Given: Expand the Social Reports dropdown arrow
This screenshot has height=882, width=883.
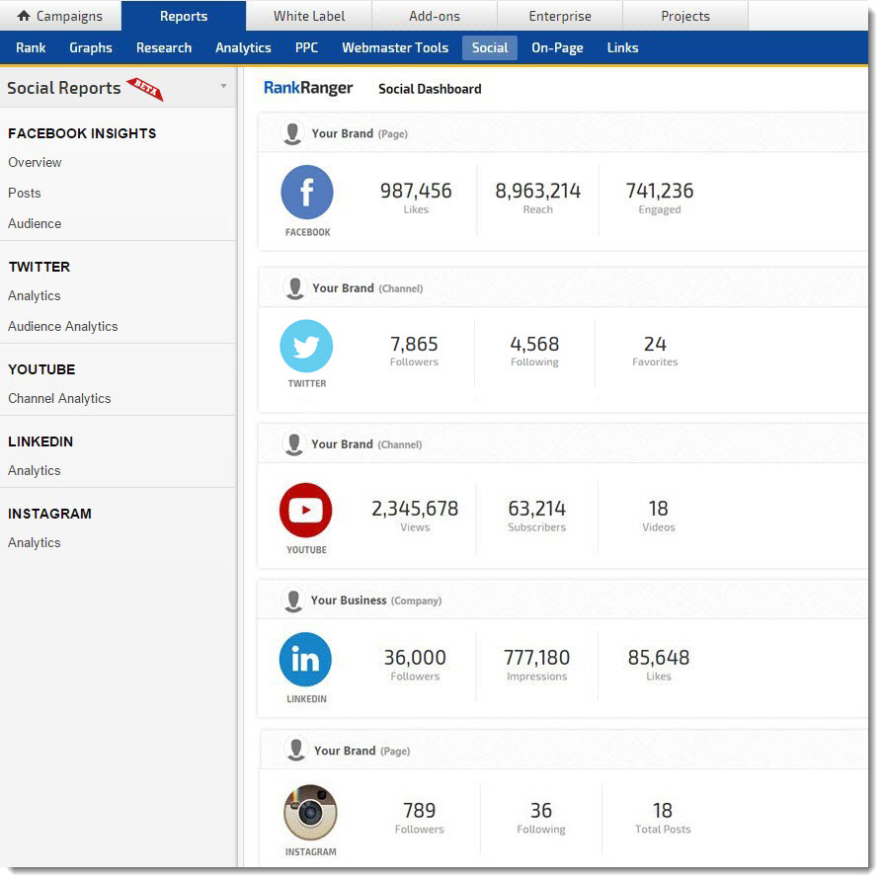Looking at the screenshot, I should (x=223, y=87).
